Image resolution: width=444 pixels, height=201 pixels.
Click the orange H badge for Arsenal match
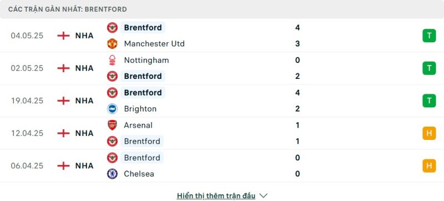429,133
